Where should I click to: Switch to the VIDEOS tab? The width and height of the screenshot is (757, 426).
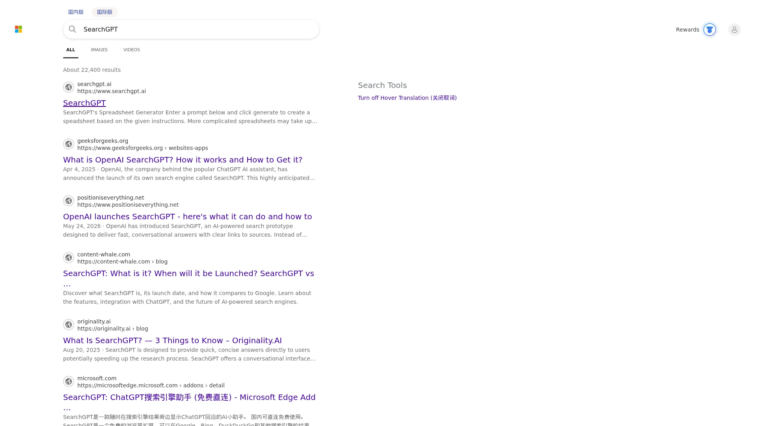[132, 50]
